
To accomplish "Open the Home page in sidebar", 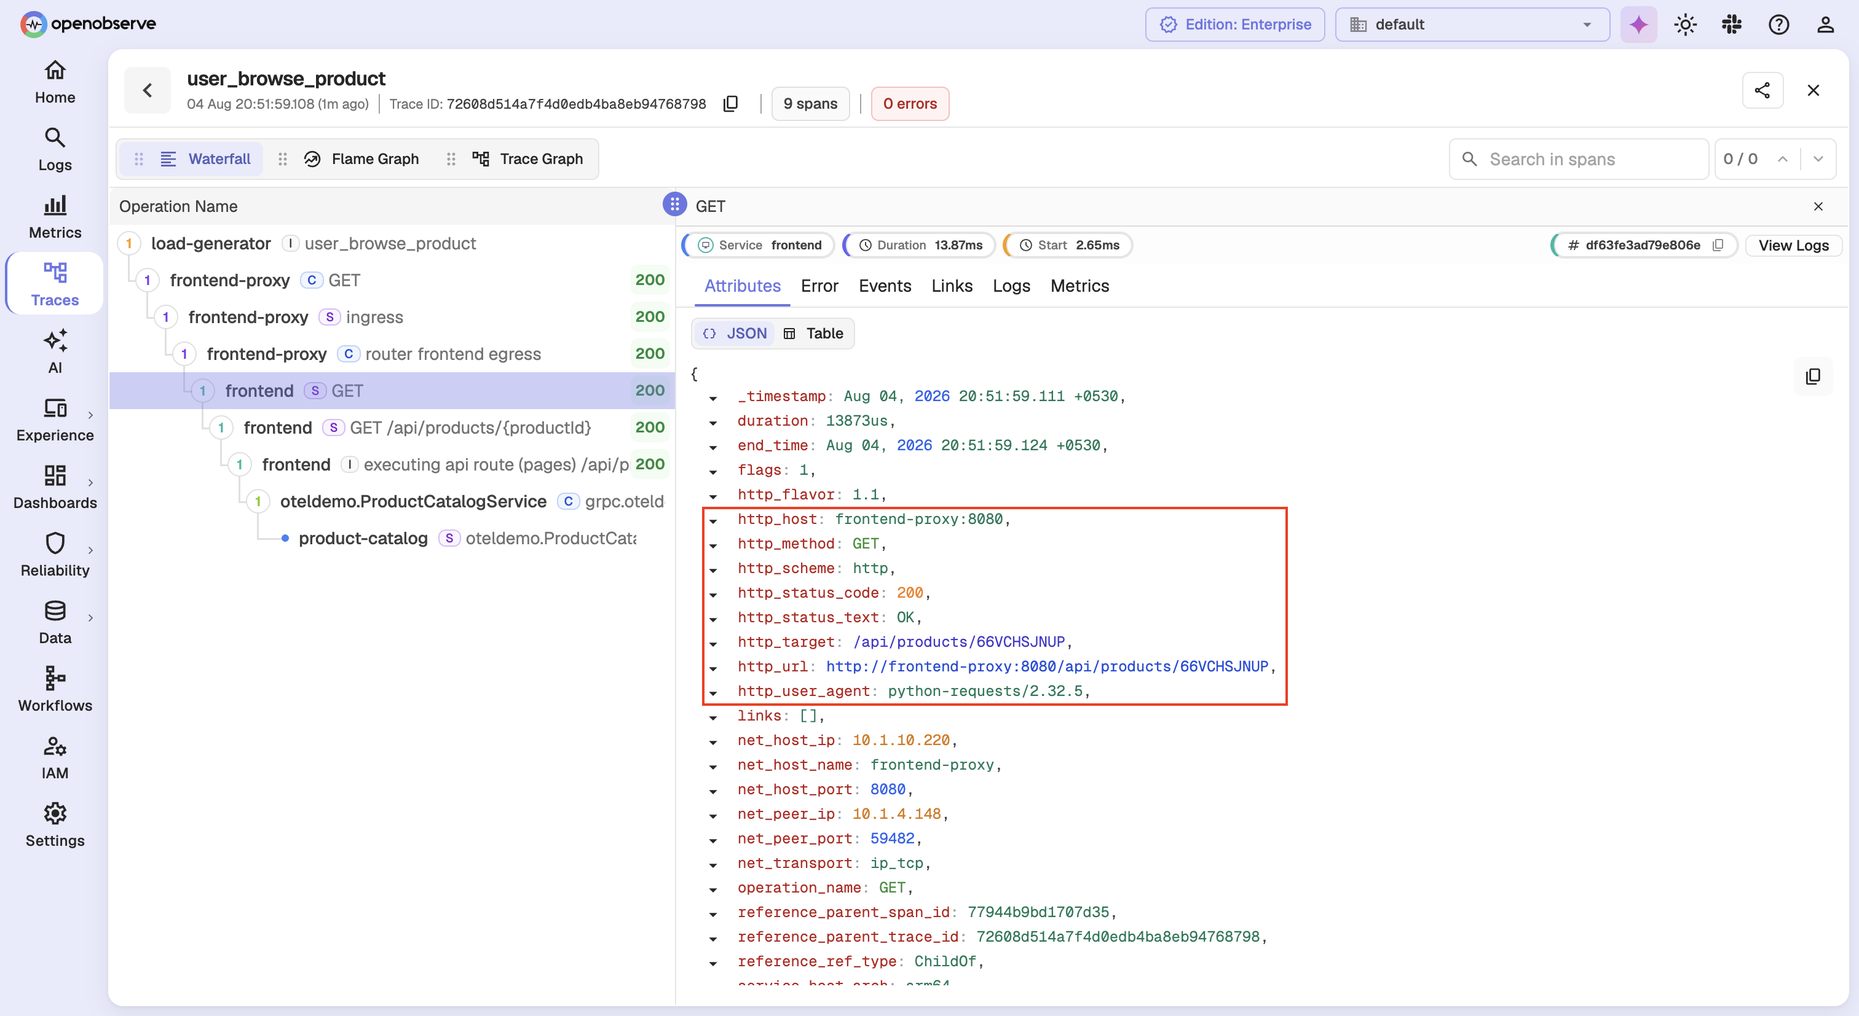I will [55, 82].
